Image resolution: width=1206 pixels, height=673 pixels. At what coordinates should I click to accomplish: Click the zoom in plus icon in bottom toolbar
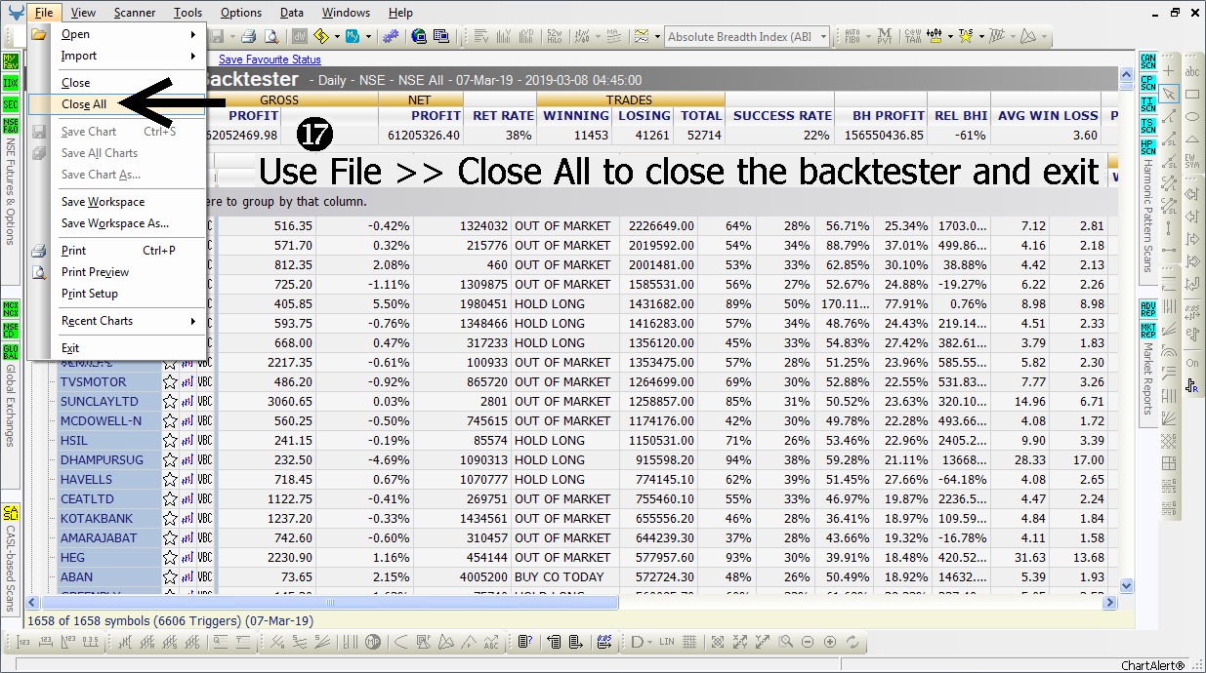[x=830, y=642]
